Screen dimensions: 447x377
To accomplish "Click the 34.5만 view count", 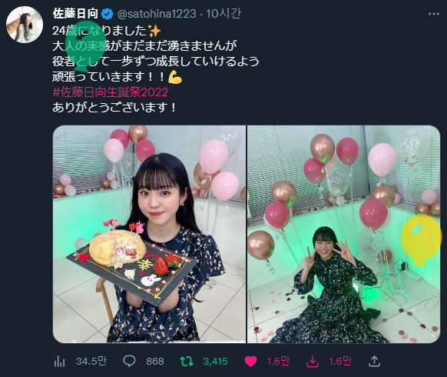I will tap(91, 362).
